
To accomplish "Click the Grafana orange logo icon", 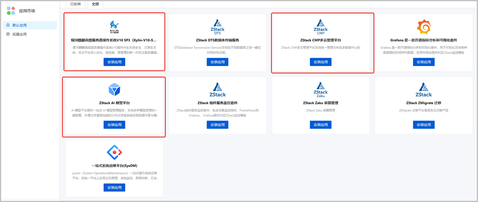I will [424, 27].
